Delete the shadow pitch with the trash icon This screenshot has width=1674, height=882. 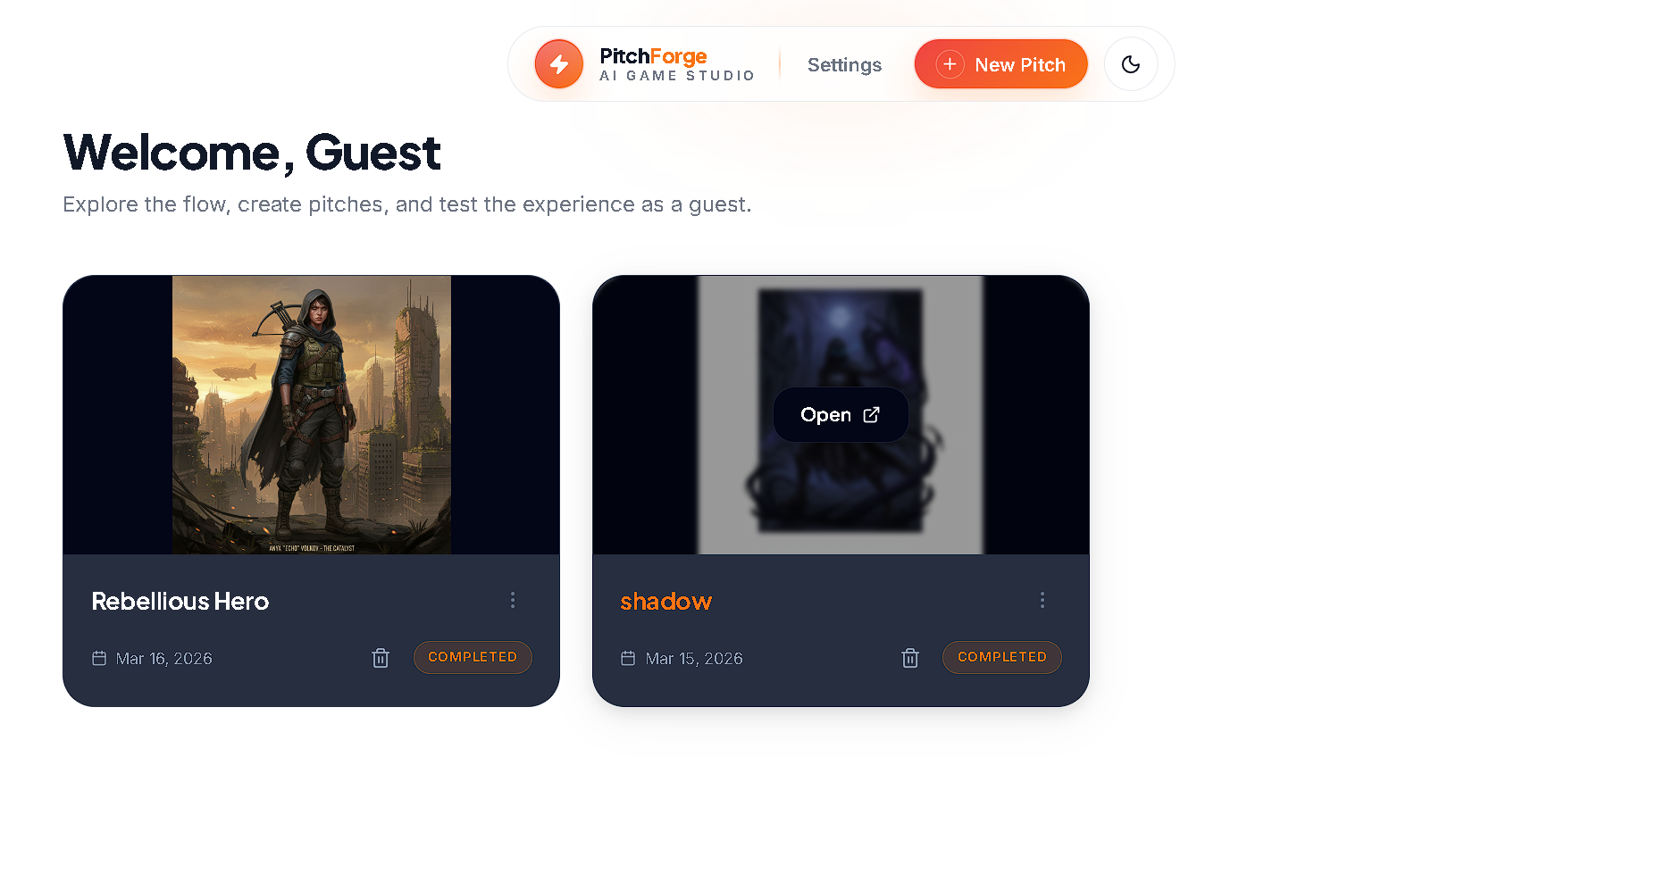910,658
